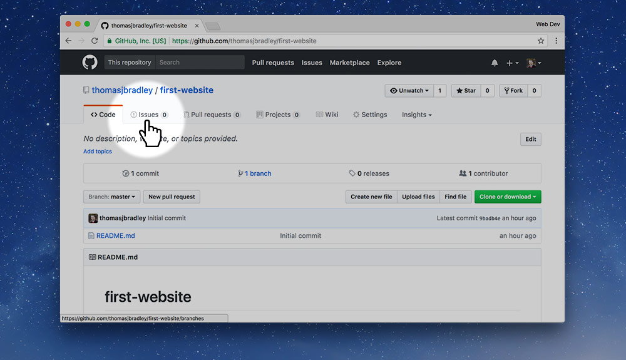Click the fork count 0
This screenshot has height=360, width=626.
click(534, 91)
